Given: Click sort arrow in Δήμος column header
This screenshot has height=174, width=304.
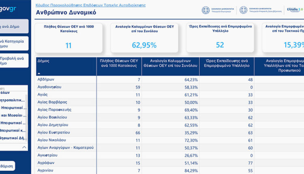Looking at the screenshot, I should 39,73.
